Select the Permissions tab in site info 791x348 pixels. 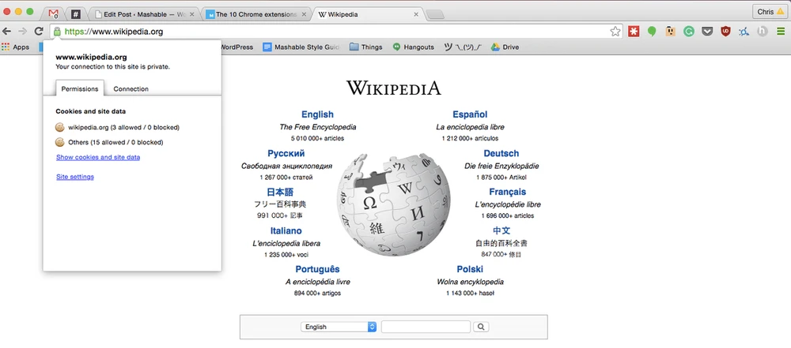(80, 89)
